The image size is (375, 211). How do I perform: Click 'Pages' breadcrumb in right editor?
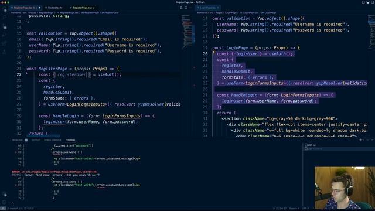tap(219, 13)
